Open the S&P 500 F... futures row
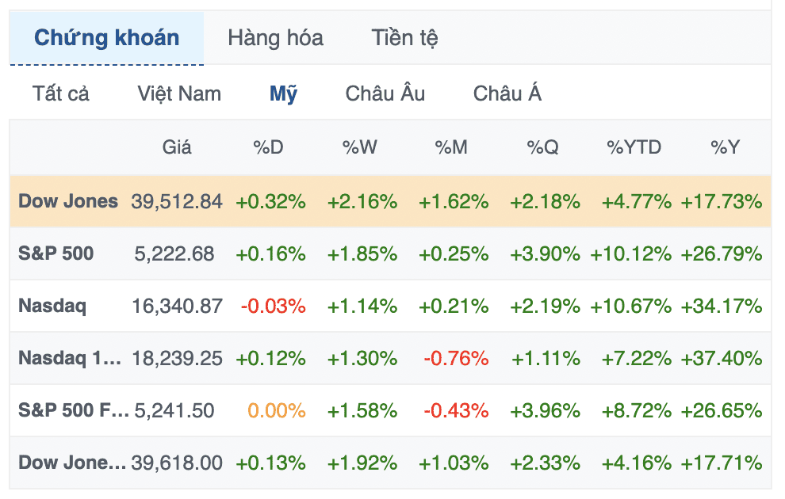 coord(74,410)
